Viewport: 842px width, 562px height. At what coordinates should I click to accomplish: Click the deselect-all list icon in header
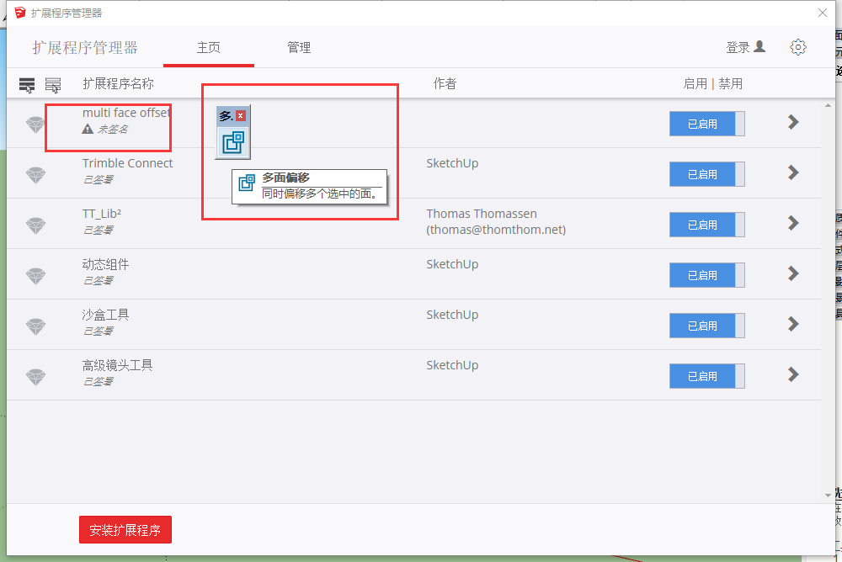point(52,85)
